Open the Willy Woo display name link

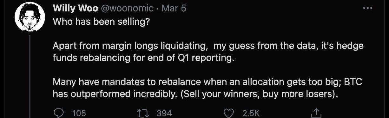(x=76, y=8)
